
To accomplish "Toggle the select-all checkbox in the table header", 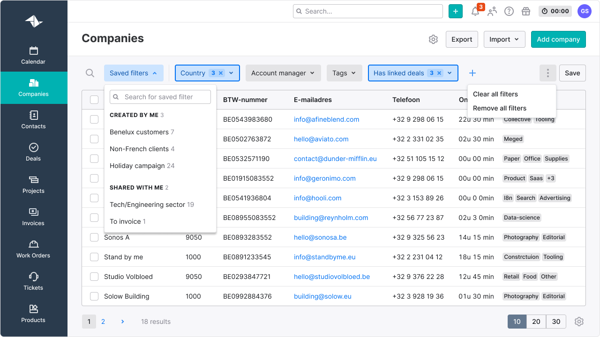I will 94,99.
